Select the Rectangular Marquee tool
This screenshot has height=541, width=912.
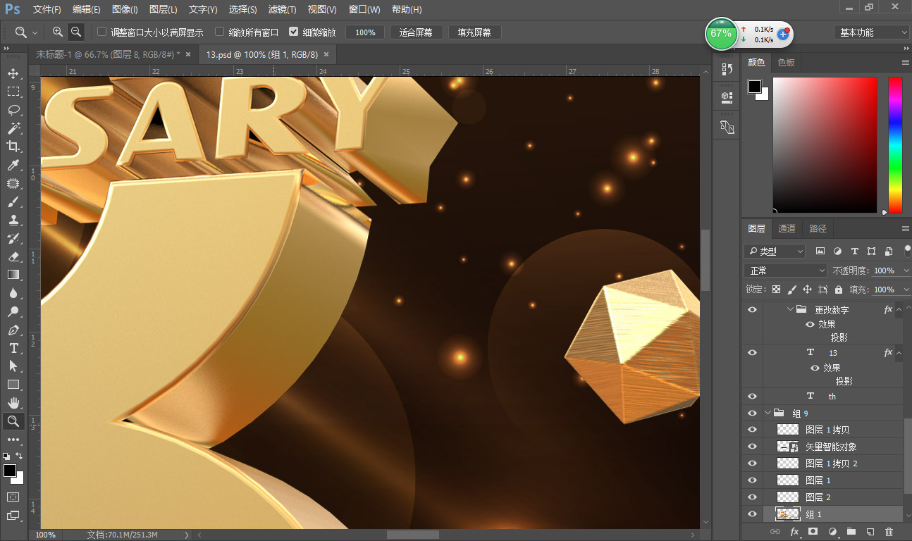13,92
